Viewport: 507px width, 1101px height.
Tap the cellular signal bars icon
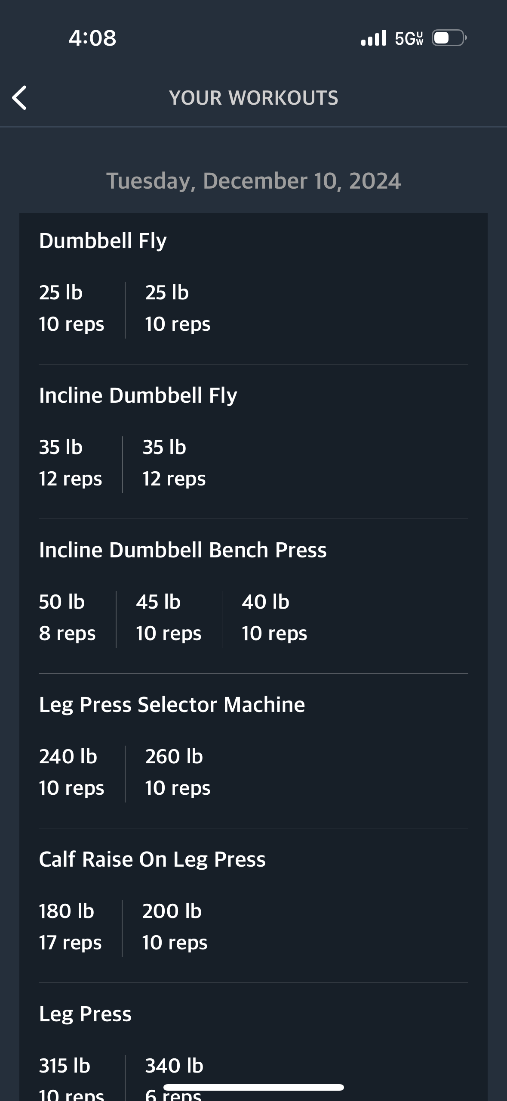click(374, 38)
